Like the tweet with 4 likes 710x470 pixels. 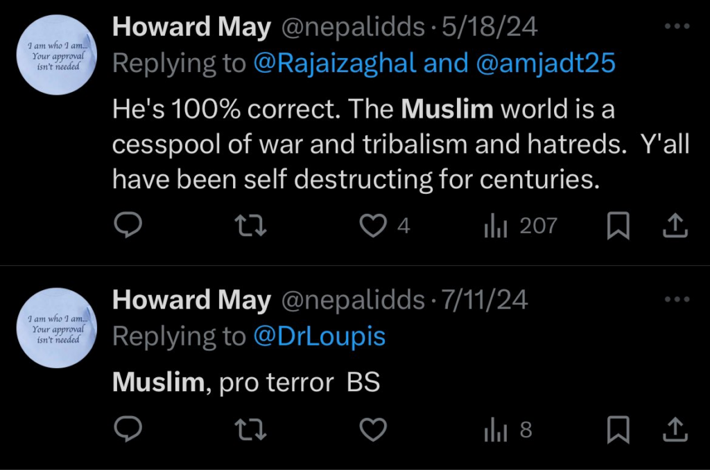point(374,225)
